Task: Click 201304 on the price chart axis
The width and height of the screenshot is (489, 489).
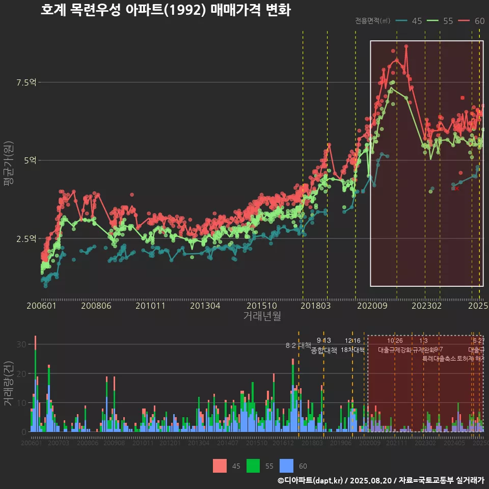Action: pos(205,306)
